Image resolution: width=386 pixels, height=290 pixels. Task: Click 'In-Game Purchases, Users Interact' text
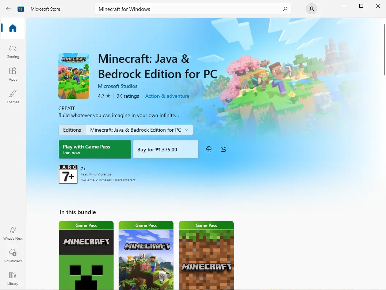coord(108,180)
